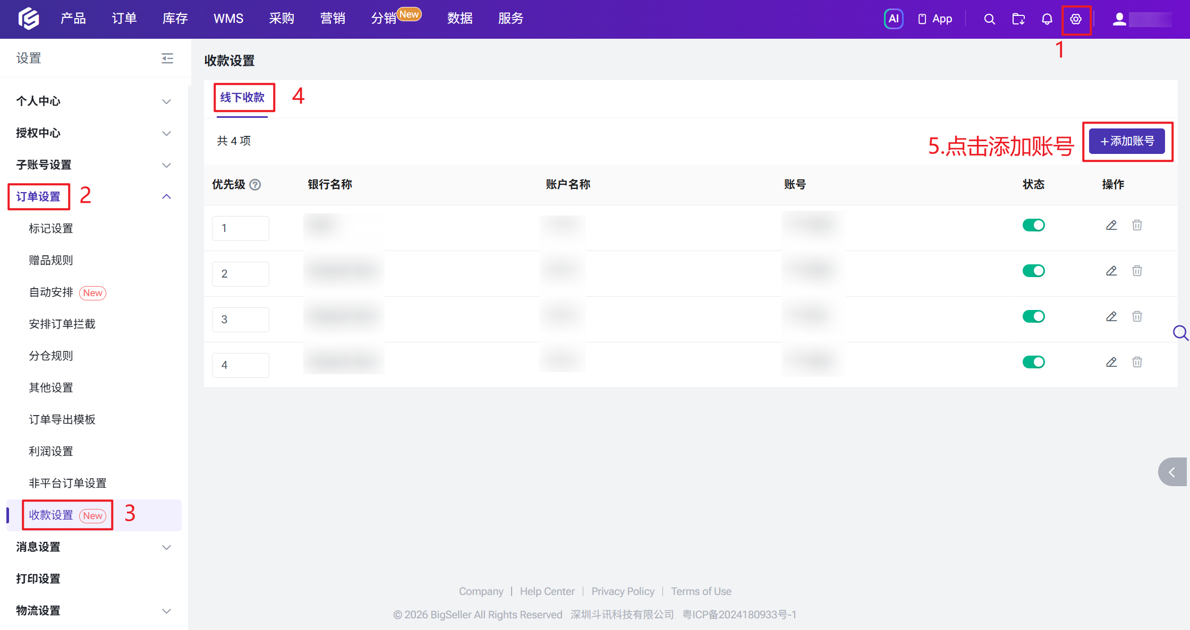1190x630 pixels.
Task: Click the user avatar icon
Action: pyautogui.click(x=1119, y=19)
